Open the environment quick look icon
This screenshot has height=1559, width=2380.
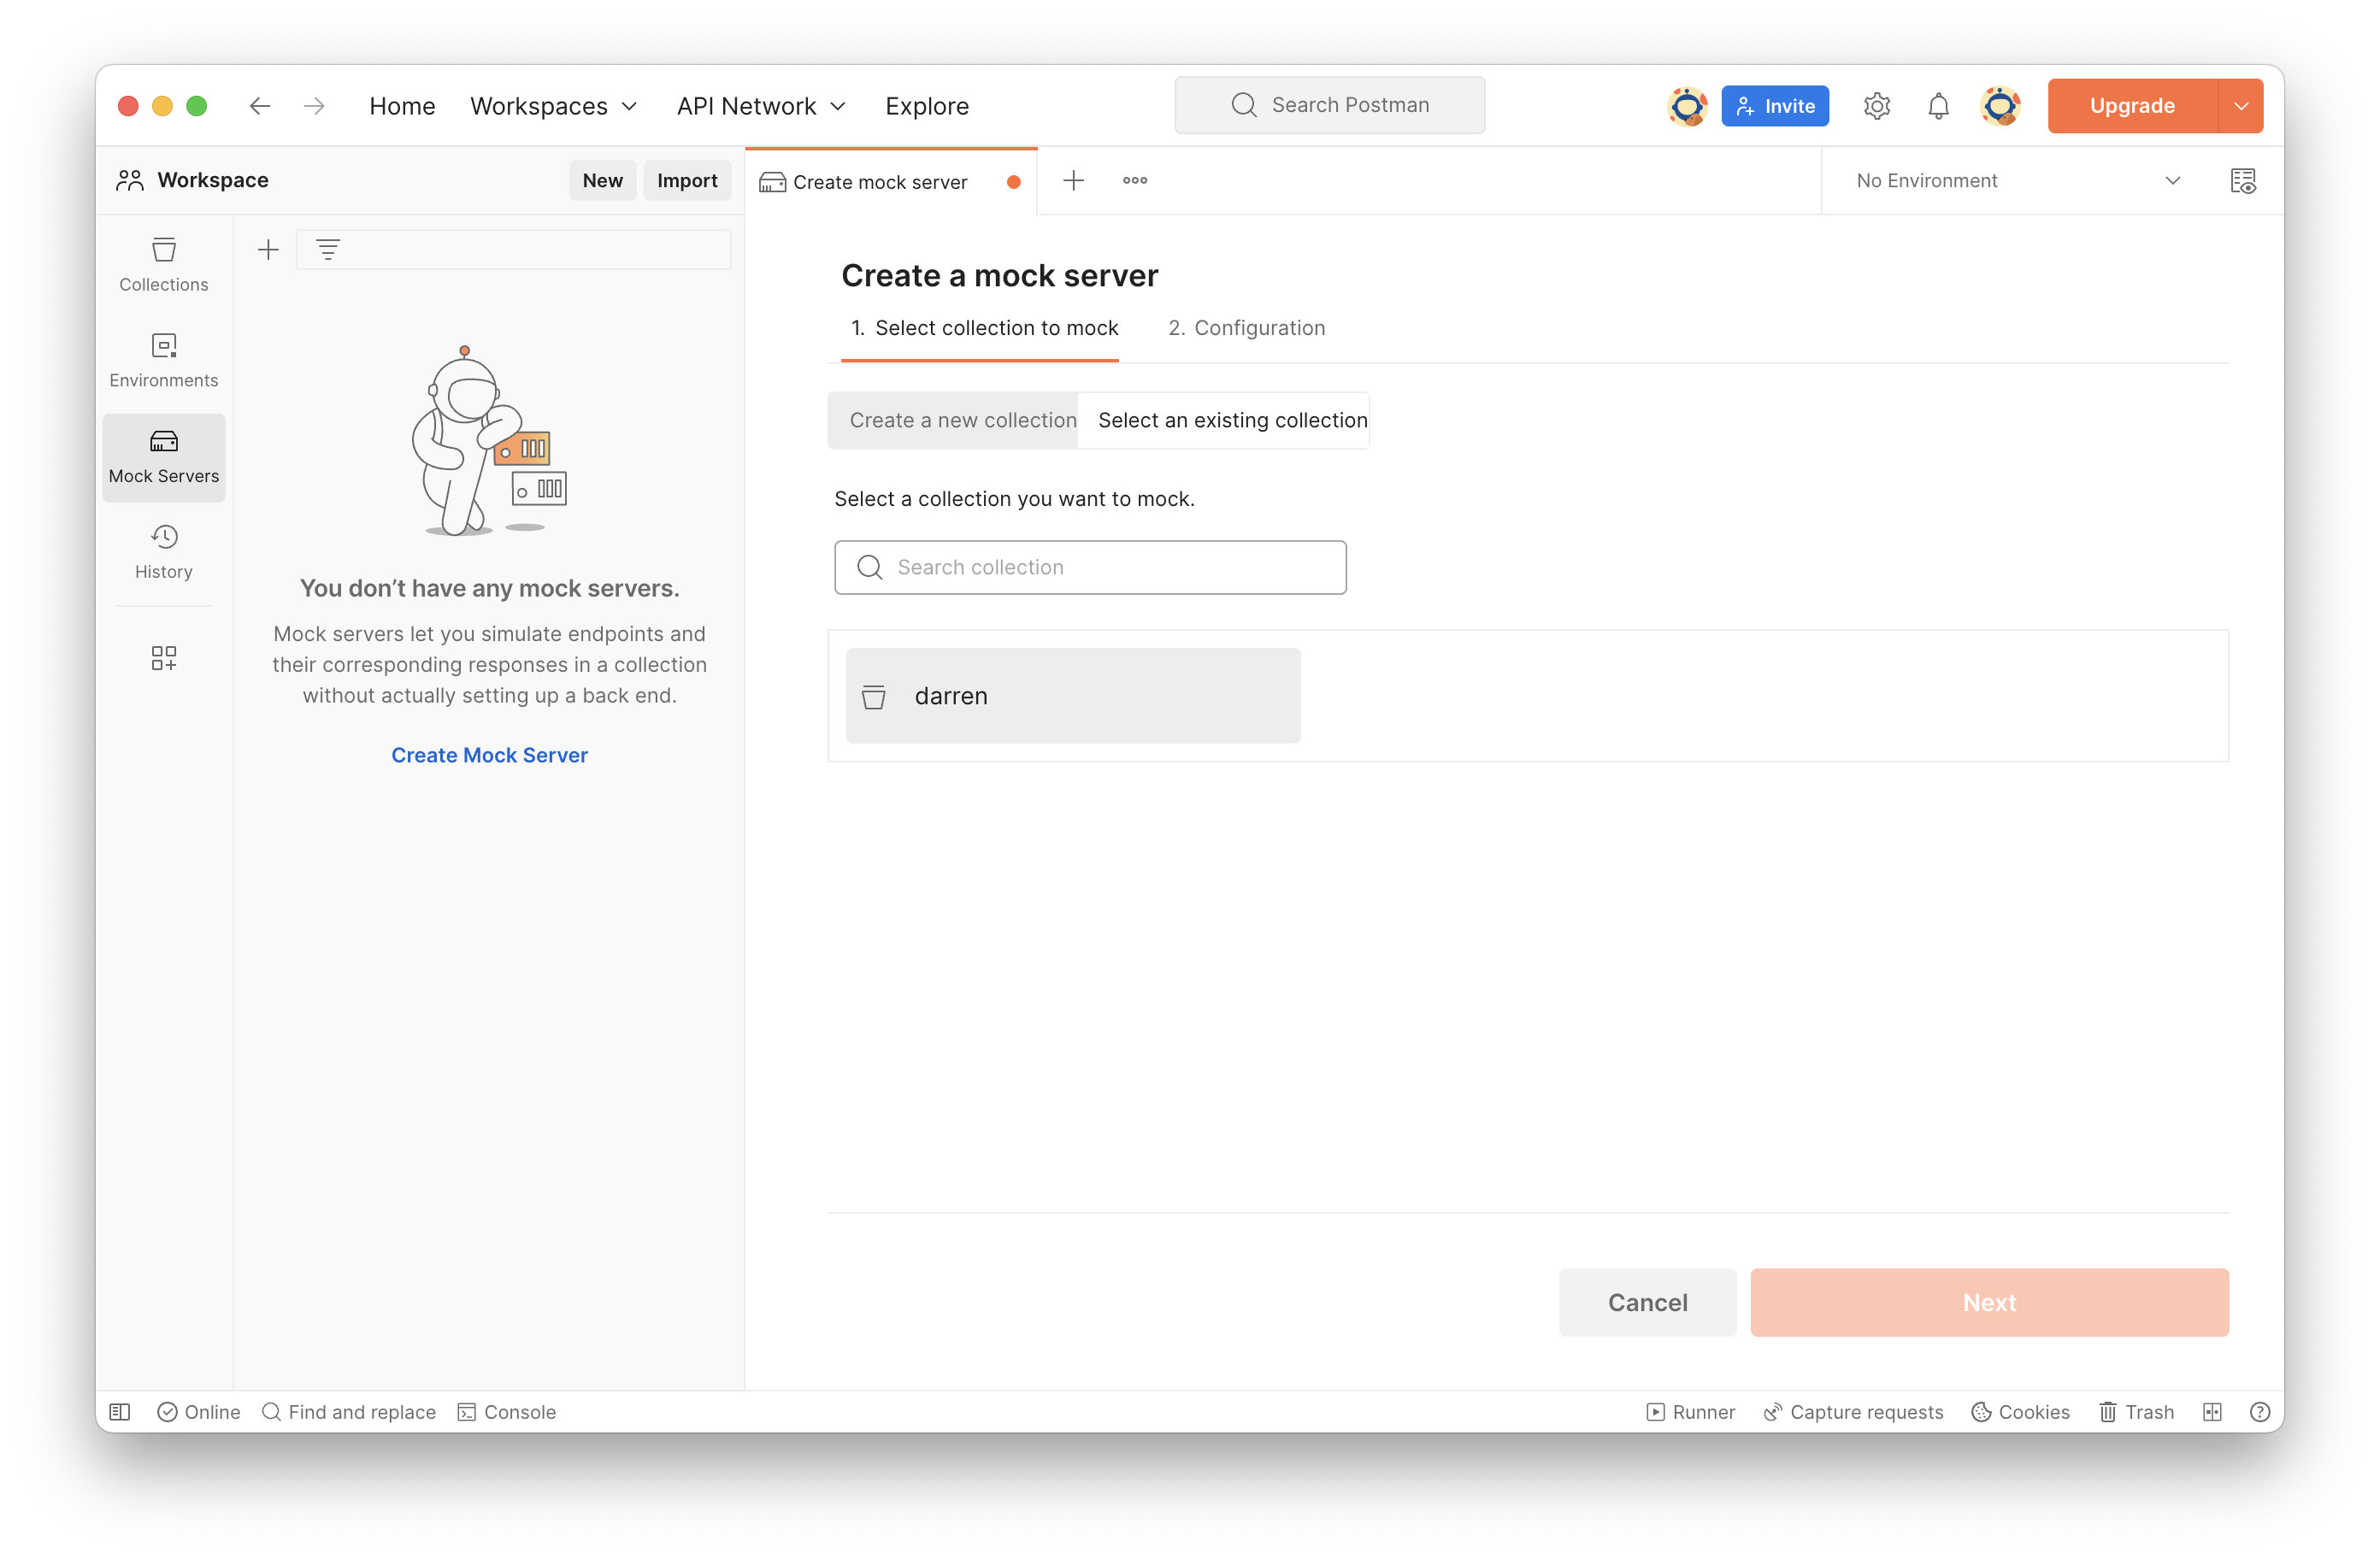click(x=2242, y=181)
